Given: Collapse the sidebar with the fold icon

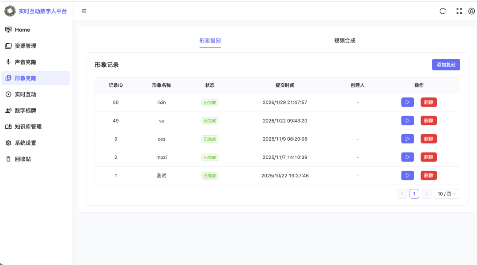Looking at the screenshot, I should (x=84, y=11).
